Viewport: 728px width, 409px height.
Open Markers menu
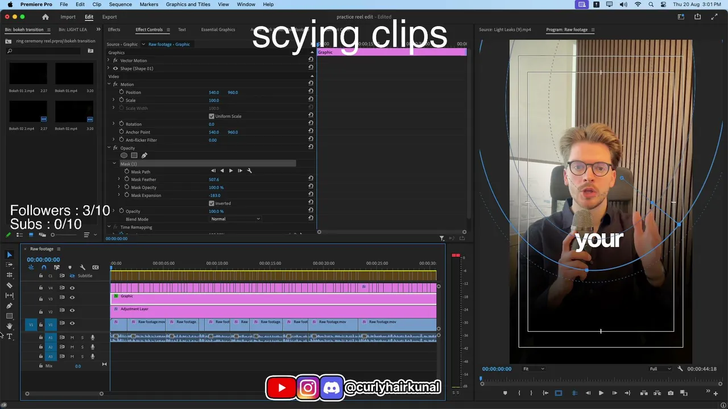click(x=149, y=4)
